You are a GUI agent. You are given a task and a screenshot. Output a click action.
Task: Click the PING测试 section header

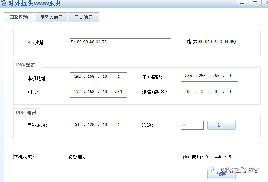26,113
